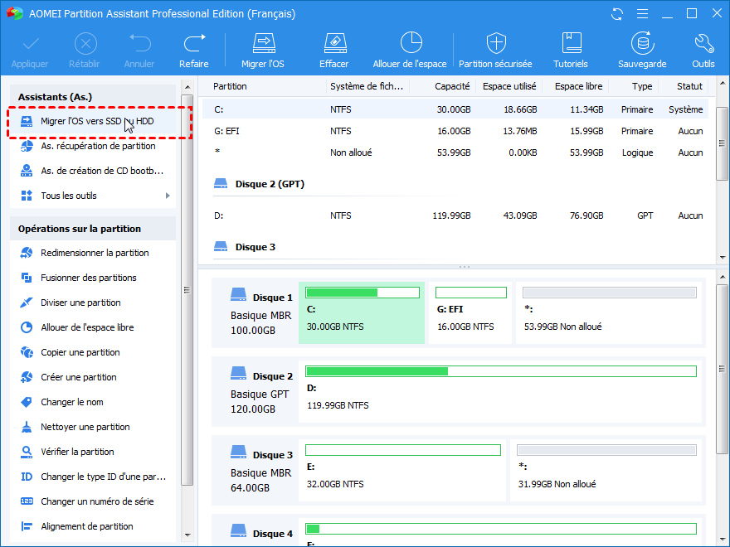Sort by the Statut column header
This screenshot has height=547, width=730.
689,86
